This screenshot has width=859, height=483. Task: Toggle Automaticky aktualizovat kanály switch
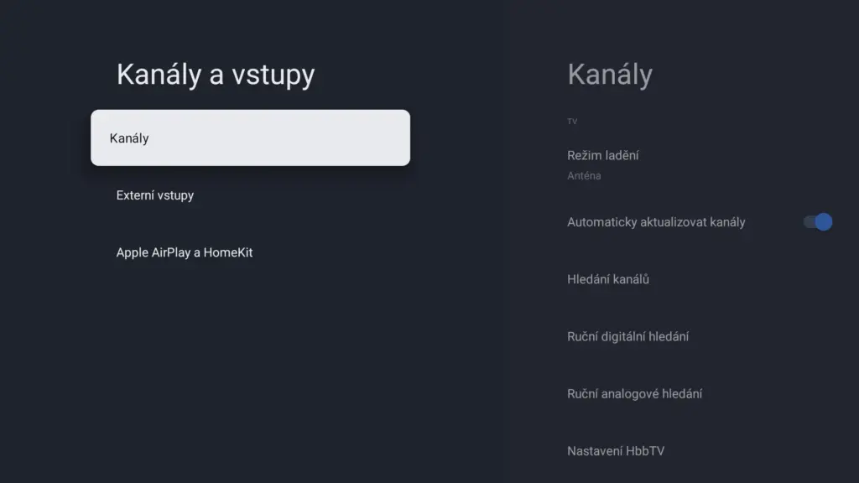click(x=817, y=222)
